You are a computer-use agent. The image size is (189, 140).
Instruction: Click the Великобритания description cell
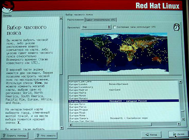(118, 84)
